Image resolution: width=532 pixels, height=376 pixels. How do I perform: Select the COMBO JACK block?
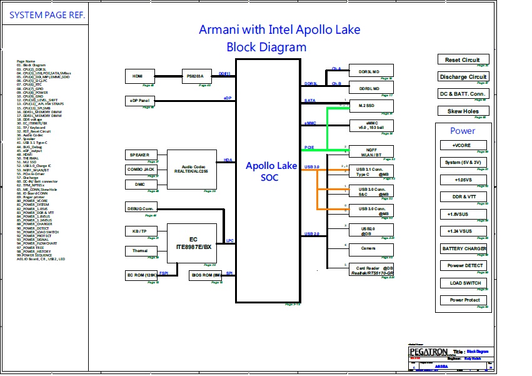pyautogui.click(x=141, y=170)
